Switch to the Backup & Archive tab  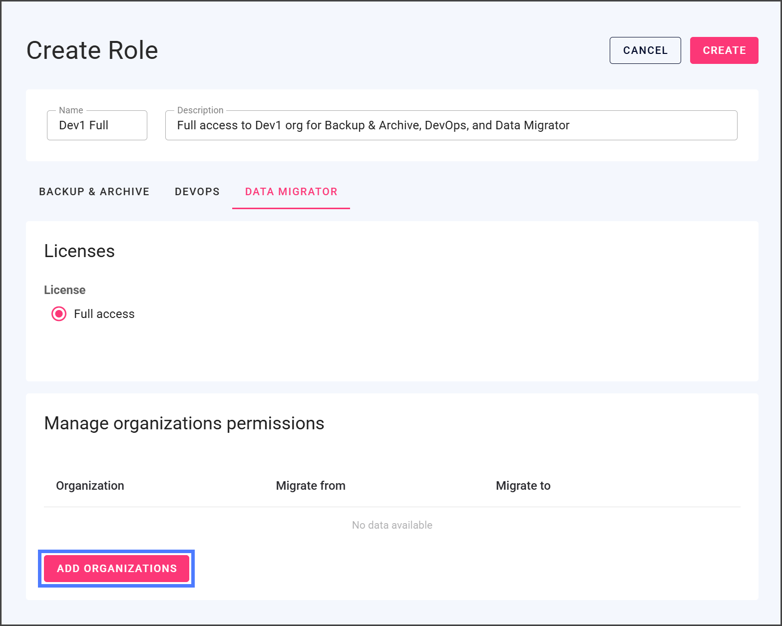pyautogui.click(x=94, y=192)
